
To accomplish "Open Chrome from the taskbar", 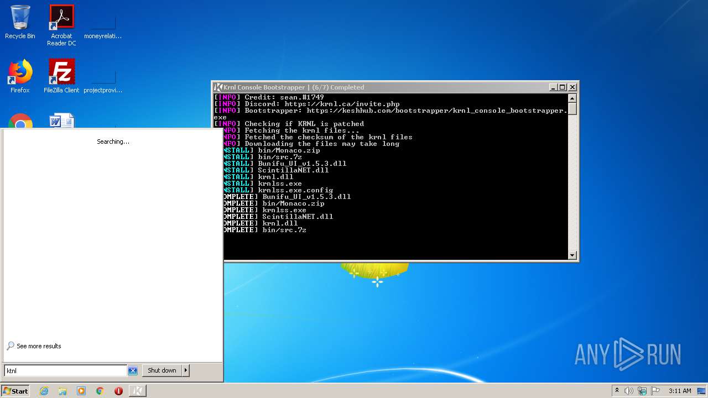I will point(100,391).
